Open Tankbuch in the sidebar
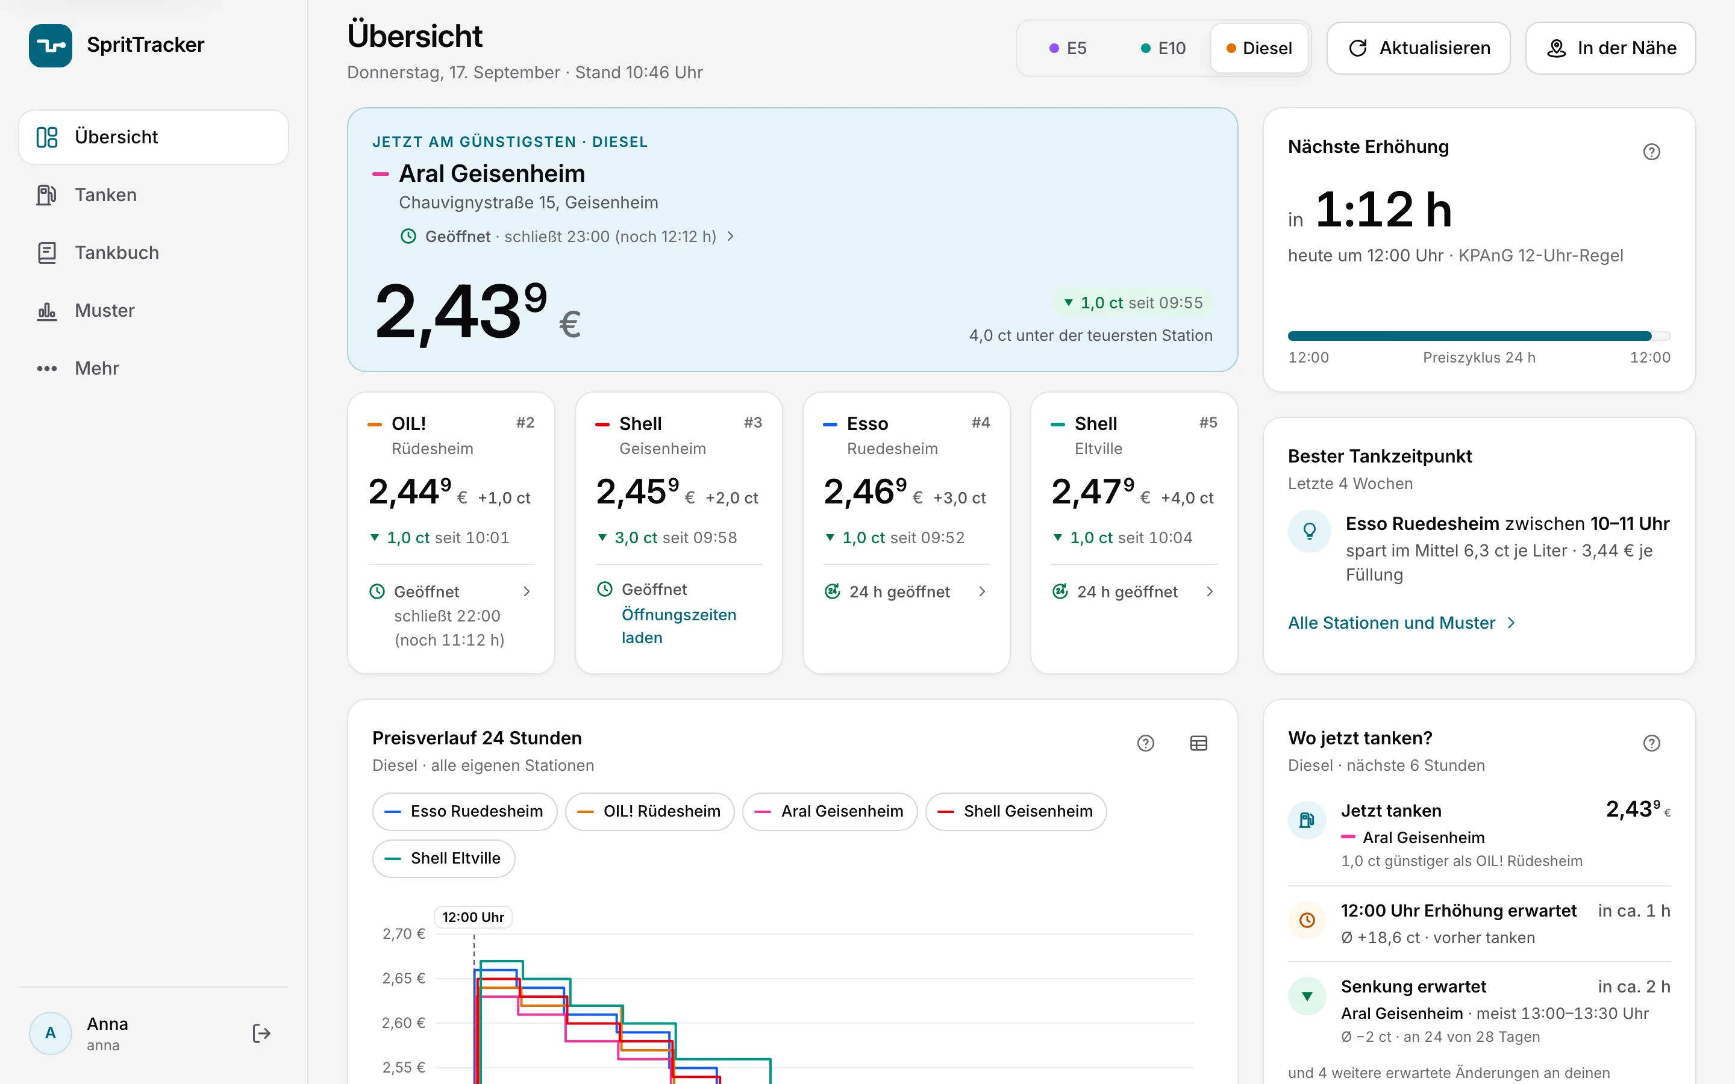 point(154,252)
